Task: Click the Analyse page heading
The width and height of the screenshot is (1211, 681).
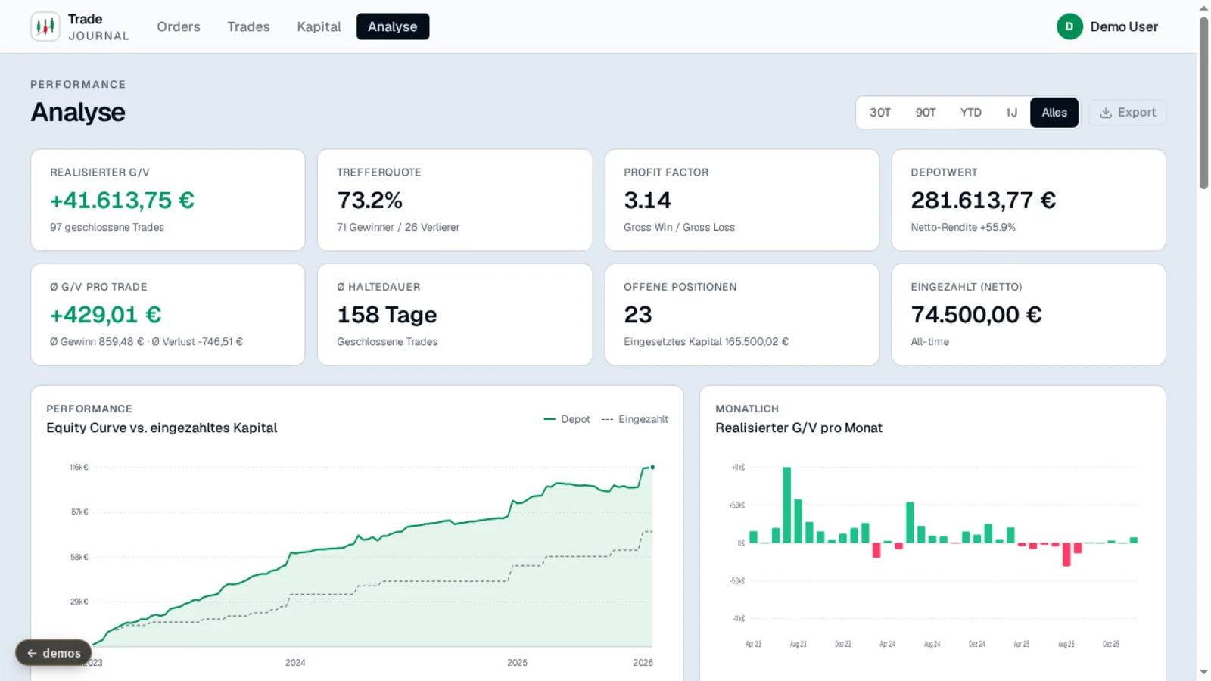Action: click(x=78, y=112)
